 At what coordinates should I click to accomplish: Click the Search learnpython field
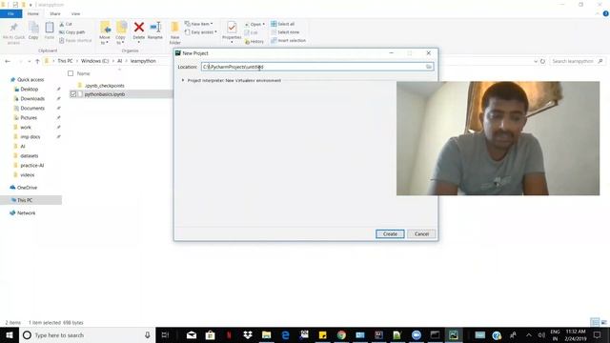point(577,61)
